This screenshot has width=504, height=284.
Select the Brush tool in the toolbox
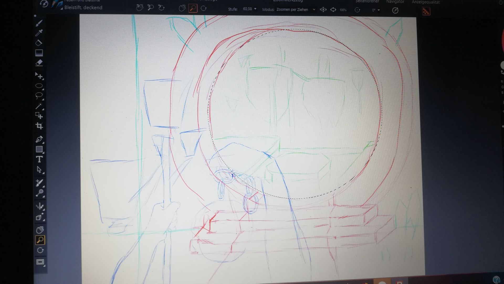(39, 23)
